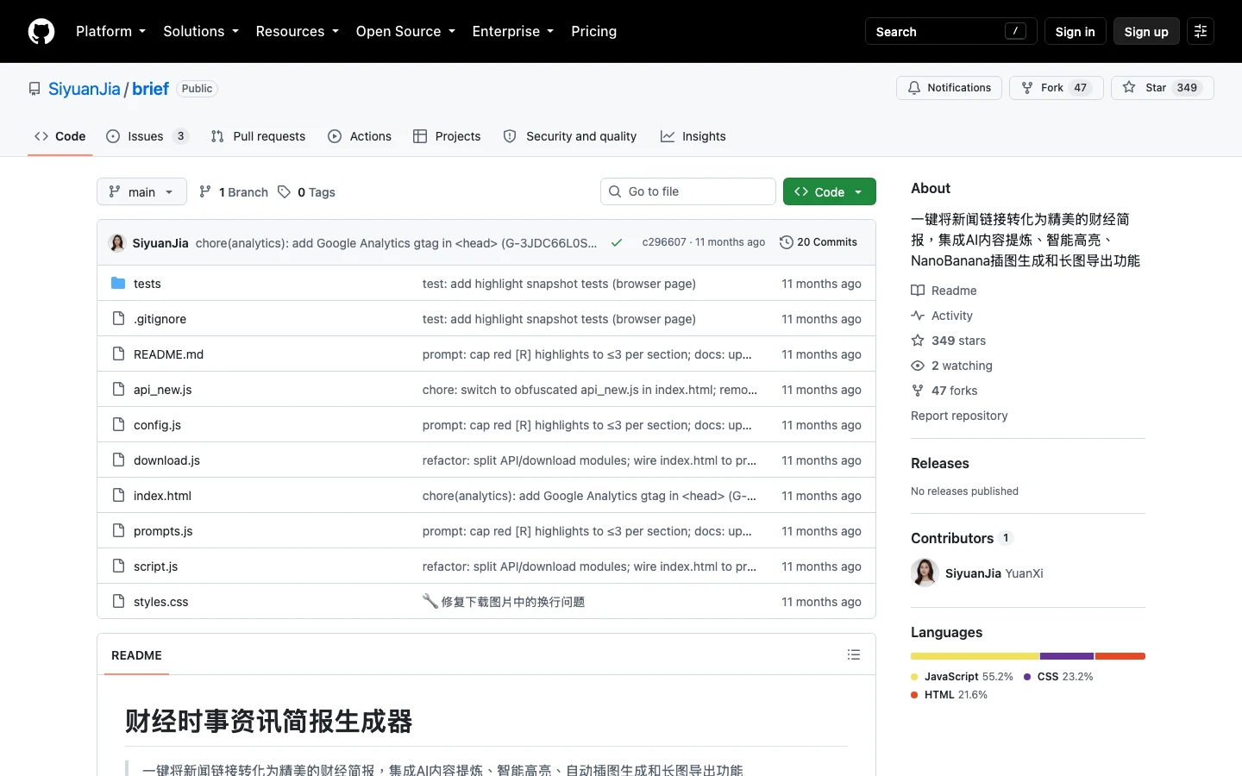Screen dimensions: 1242x776
Task: Click the fork icon beside 47 forks
Action: tap(918, 391)
